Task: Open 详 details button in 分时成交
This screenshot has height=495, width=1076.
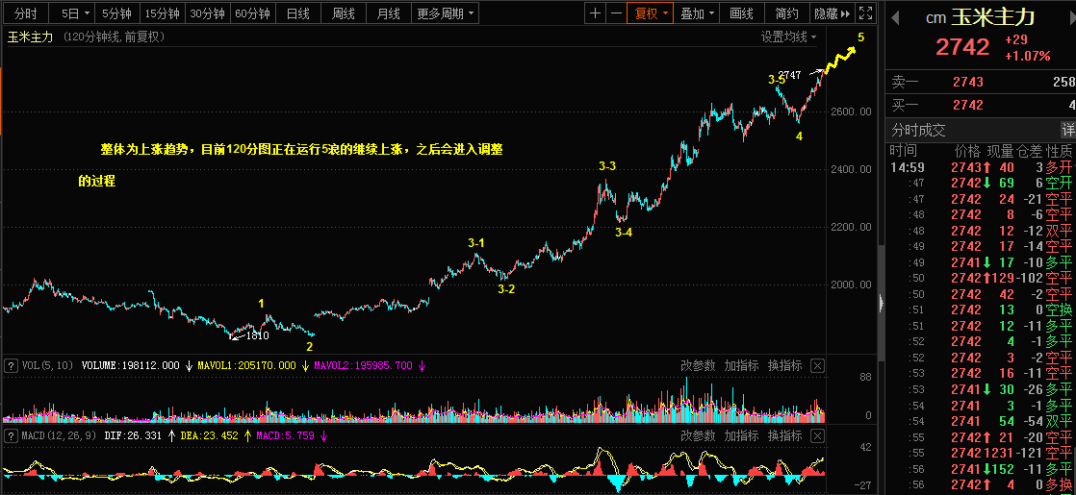Action: pos(1067,130)
